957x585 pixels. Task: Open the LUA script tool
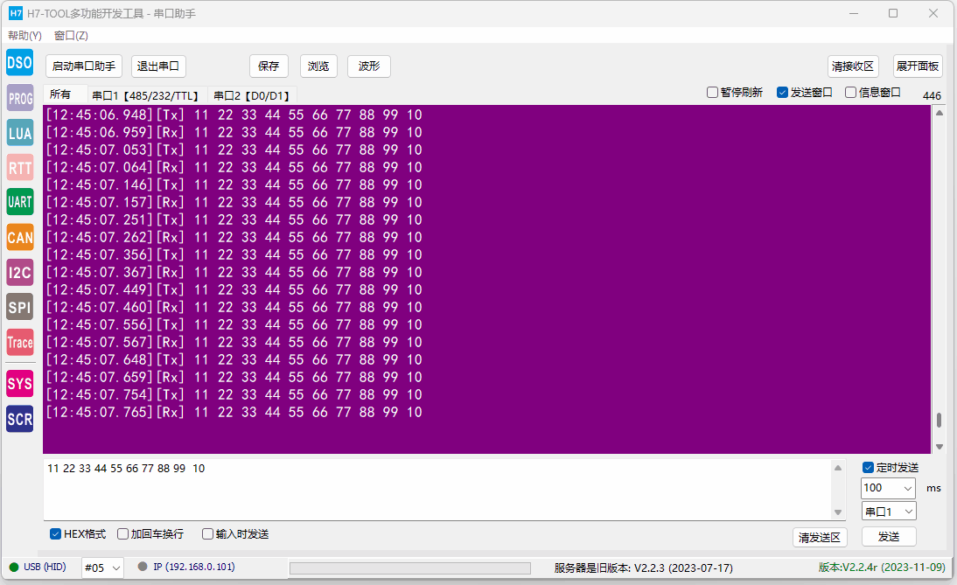(19, 133)
